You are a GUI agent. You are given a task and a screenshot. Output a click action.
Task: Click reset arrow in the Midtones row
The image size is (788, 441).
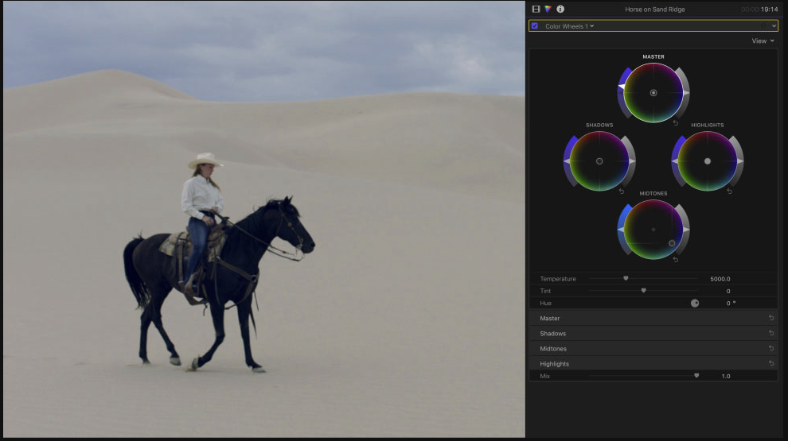coord(770,349)
